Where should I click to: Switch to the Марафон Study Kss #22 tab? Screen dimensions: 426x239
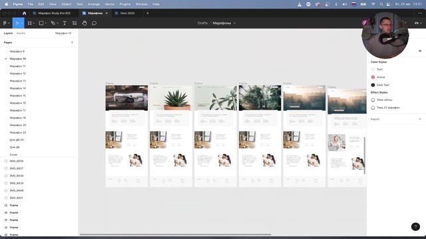(x=54, y=13)
